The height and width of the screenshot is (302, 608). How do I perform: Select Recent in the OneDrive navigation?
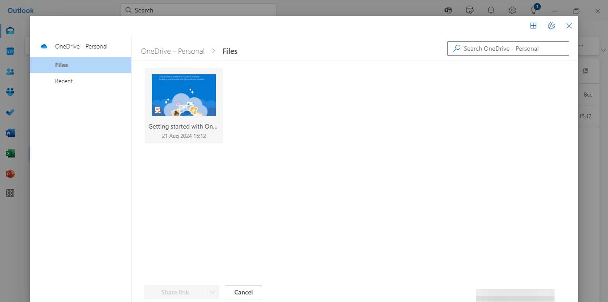click(x=64, y=81)
